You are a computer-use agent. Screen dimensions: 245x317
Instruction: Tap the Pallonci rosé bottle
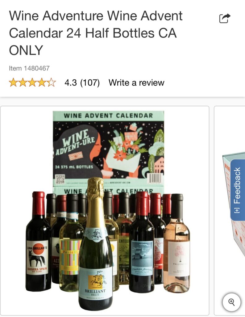(177, 243)
